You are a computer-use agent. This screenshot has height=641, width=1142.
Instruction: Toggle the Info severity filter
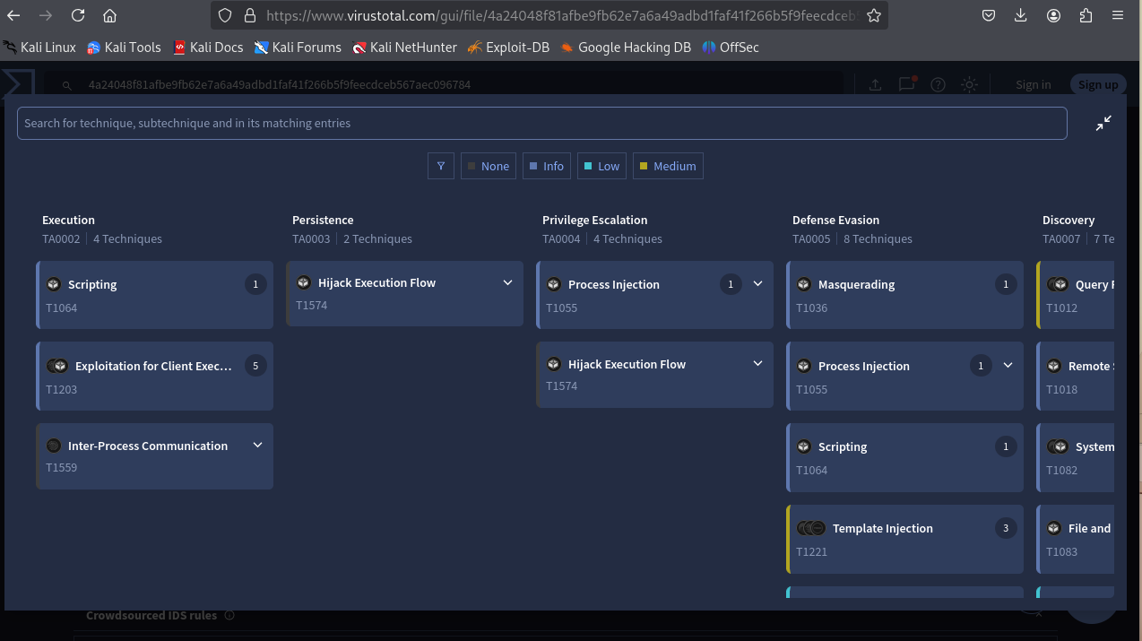click(x=547, y=166)
